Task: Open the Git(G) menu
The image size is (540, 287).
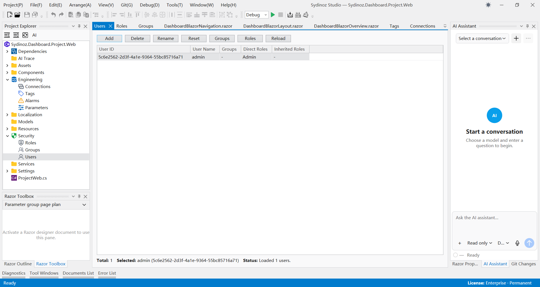Action: [127, 5]
